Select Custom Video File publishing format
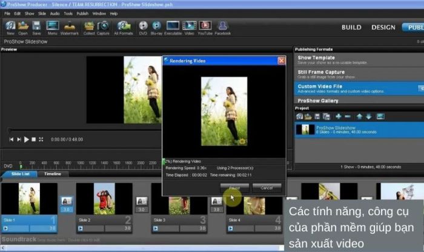 359,88
